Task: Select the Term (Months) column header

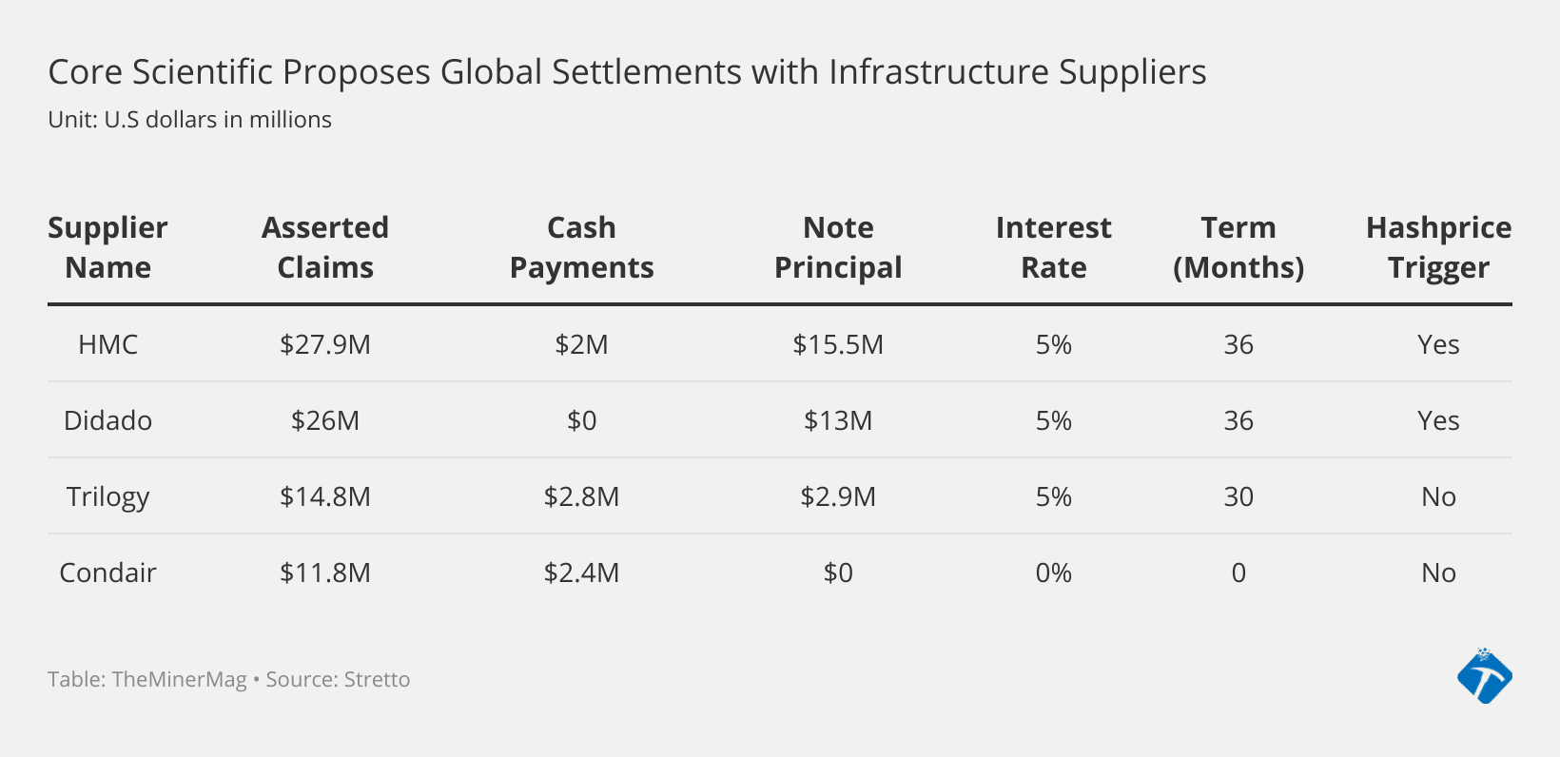Action: 1238,247
